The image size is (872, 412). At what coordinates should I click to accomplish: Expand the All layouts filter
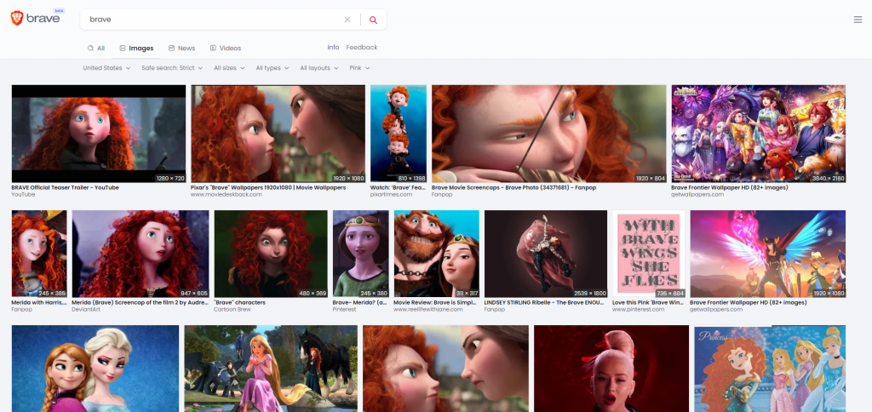coord(319,68)
